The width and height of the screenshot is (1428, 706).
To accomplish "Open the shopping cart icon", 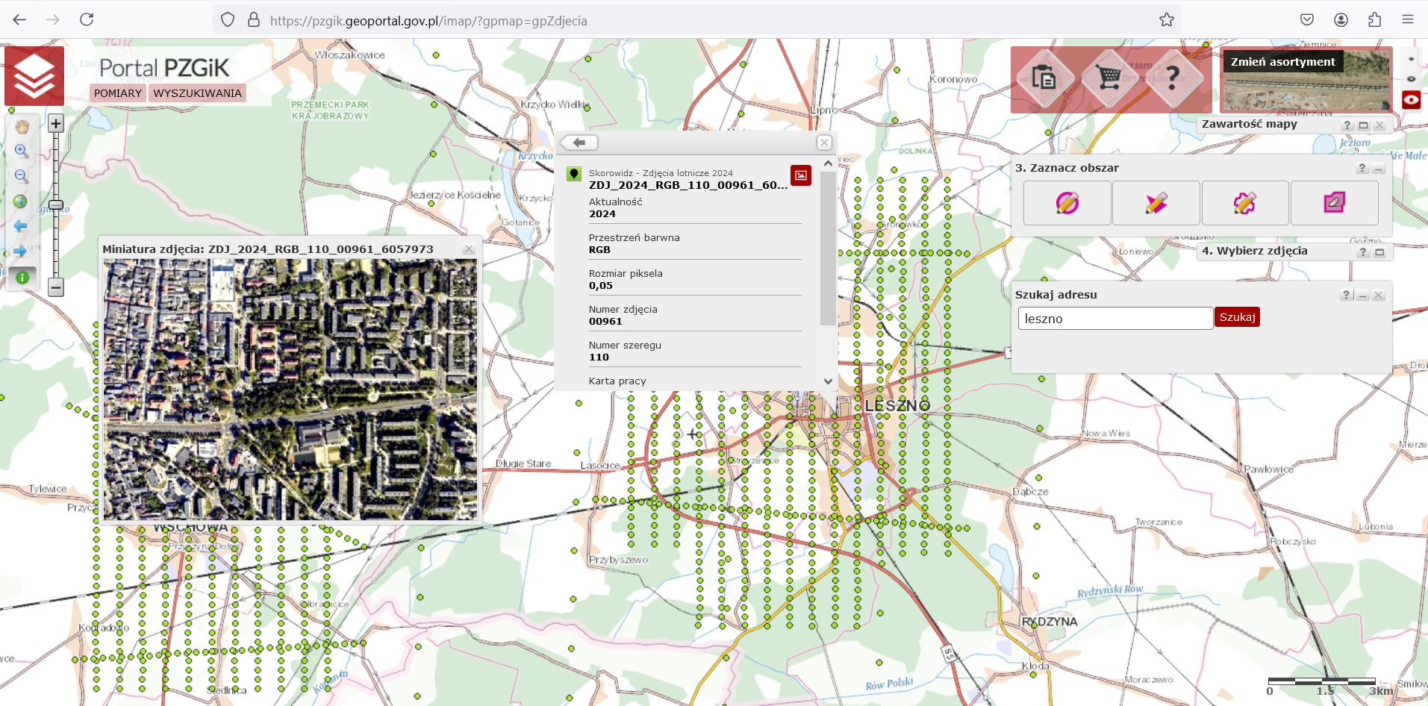I will [x=1110, y=77].
